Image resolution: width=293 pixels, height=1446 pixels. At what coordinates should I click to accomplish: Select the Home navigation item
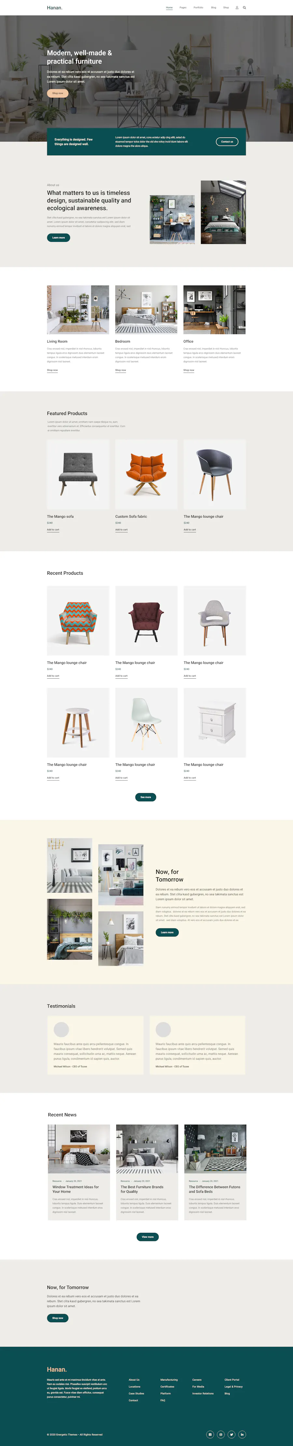point(169,8)
